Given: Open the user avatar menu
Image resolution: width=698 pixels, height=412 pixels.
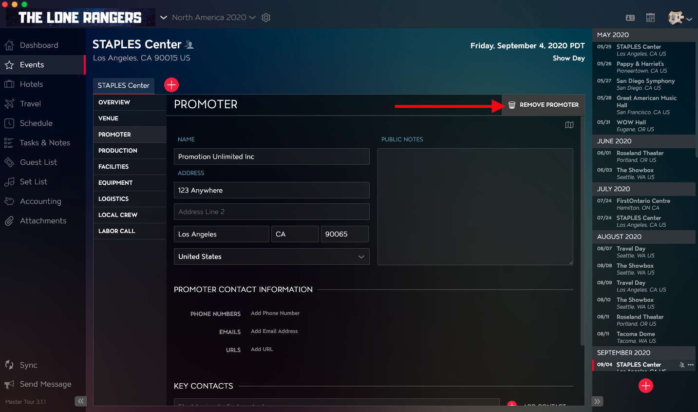Looking at the screenshot, I should [x=680, y=18].
